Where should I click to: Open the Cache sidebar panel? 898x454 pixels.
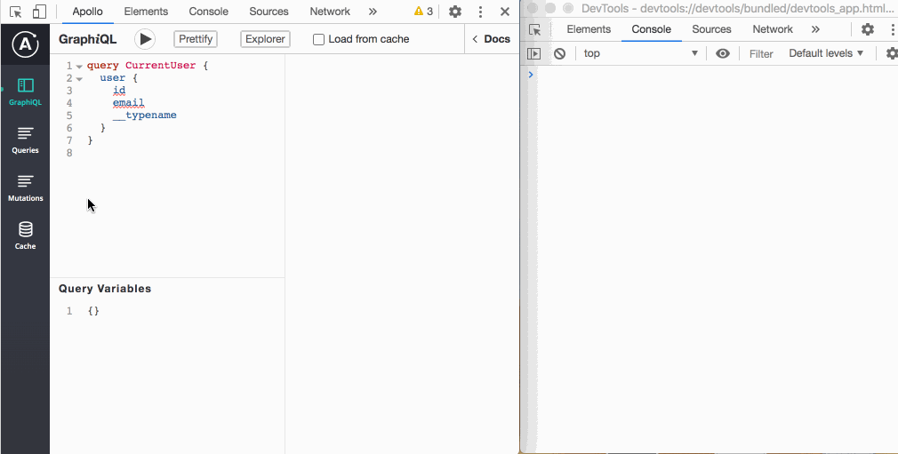pyautogui.click(x=25, y=235)
